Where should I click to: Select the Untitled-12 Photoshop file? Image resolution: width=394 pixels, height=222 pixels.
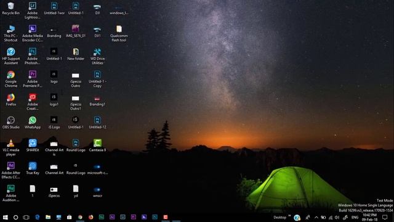[x=97, y=123]
